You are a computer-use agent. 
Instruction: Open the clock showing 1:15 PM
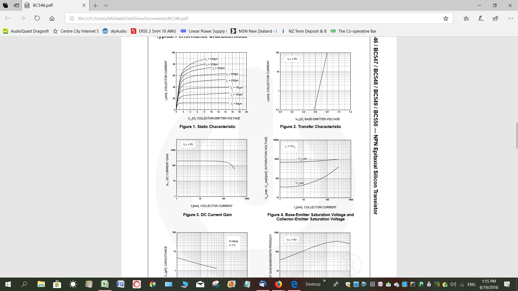[x=489, y=284]
